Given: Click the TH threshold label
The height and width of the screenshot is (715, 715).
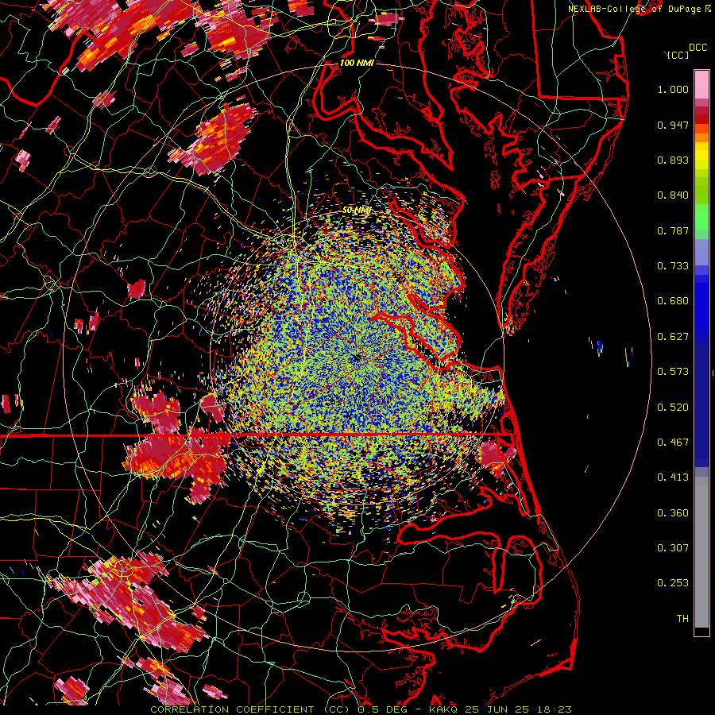Looking at the screenshot, I should pos(682,619).
